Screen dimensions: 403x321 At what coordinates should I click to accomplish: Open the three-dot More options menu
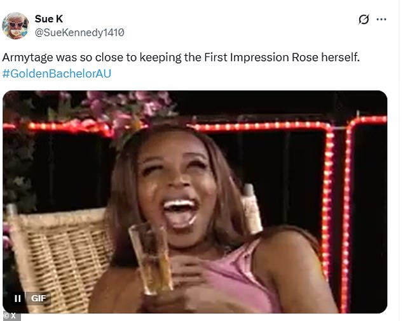click(381, 20)
